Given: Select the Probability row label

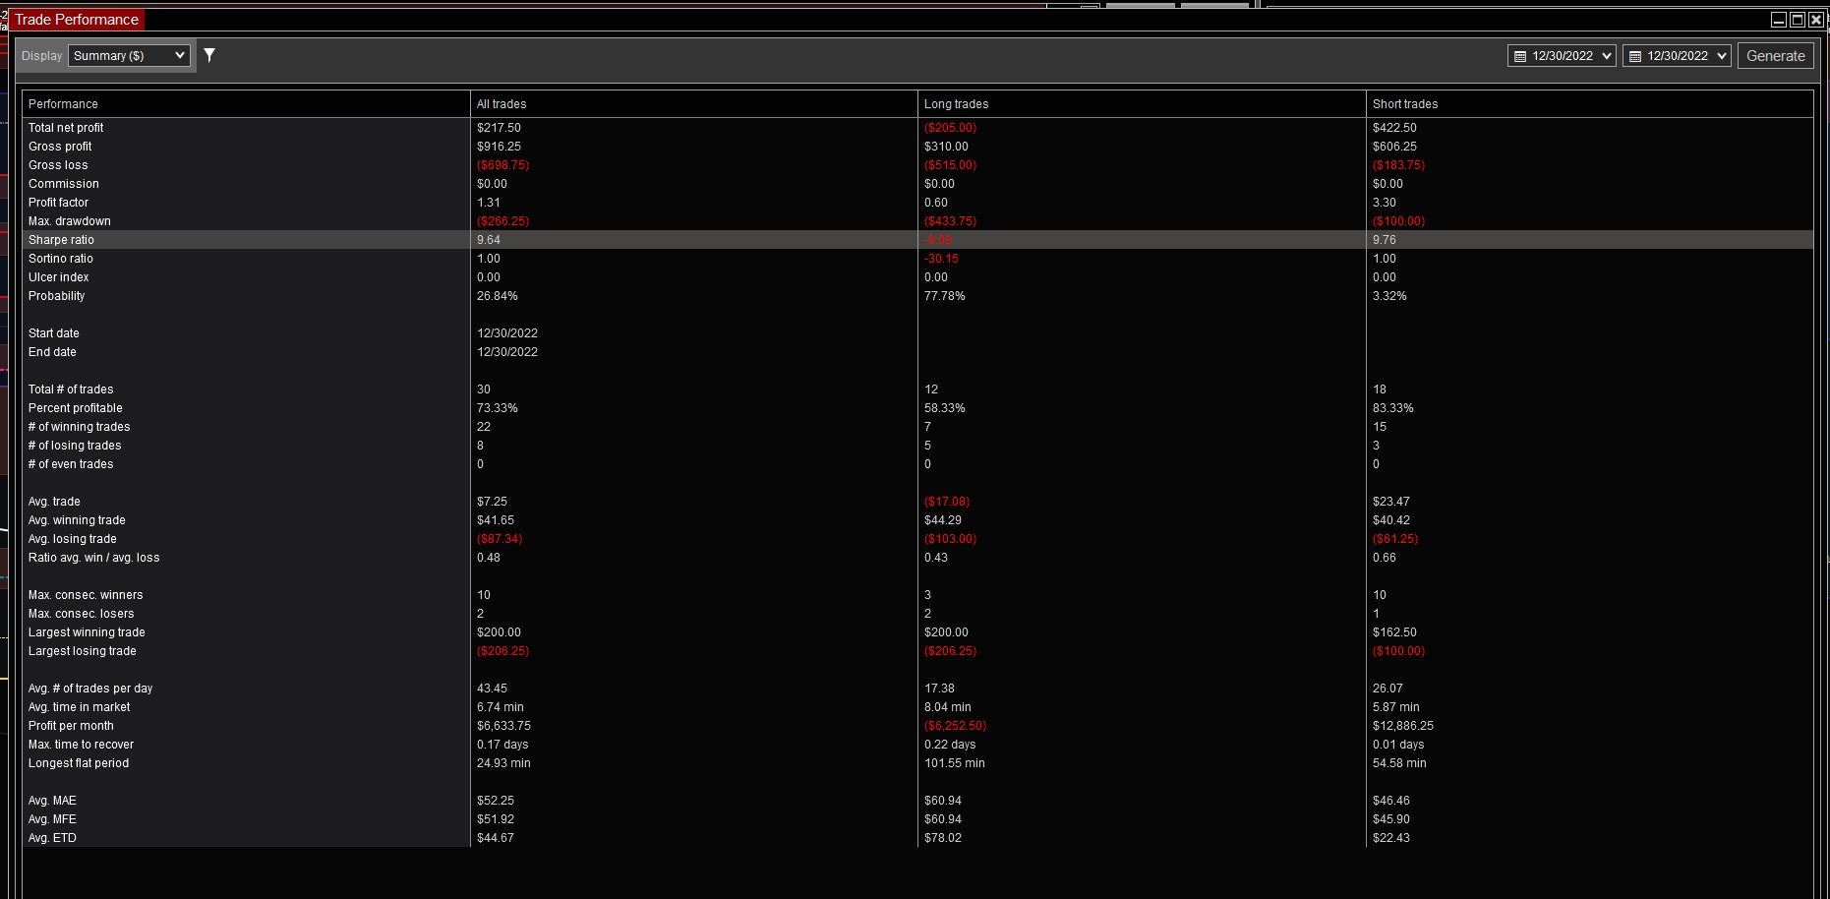Looking at the screenshot, I should 57,296.
